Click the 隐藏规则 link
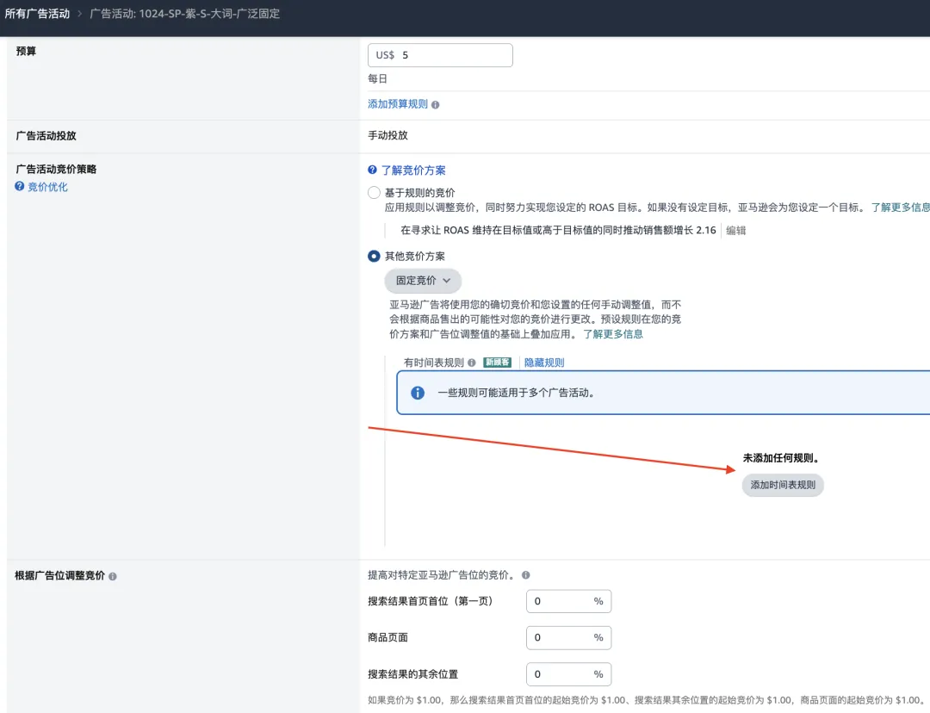This screenshot has width=930, height=713. click(x=544, y=363)
